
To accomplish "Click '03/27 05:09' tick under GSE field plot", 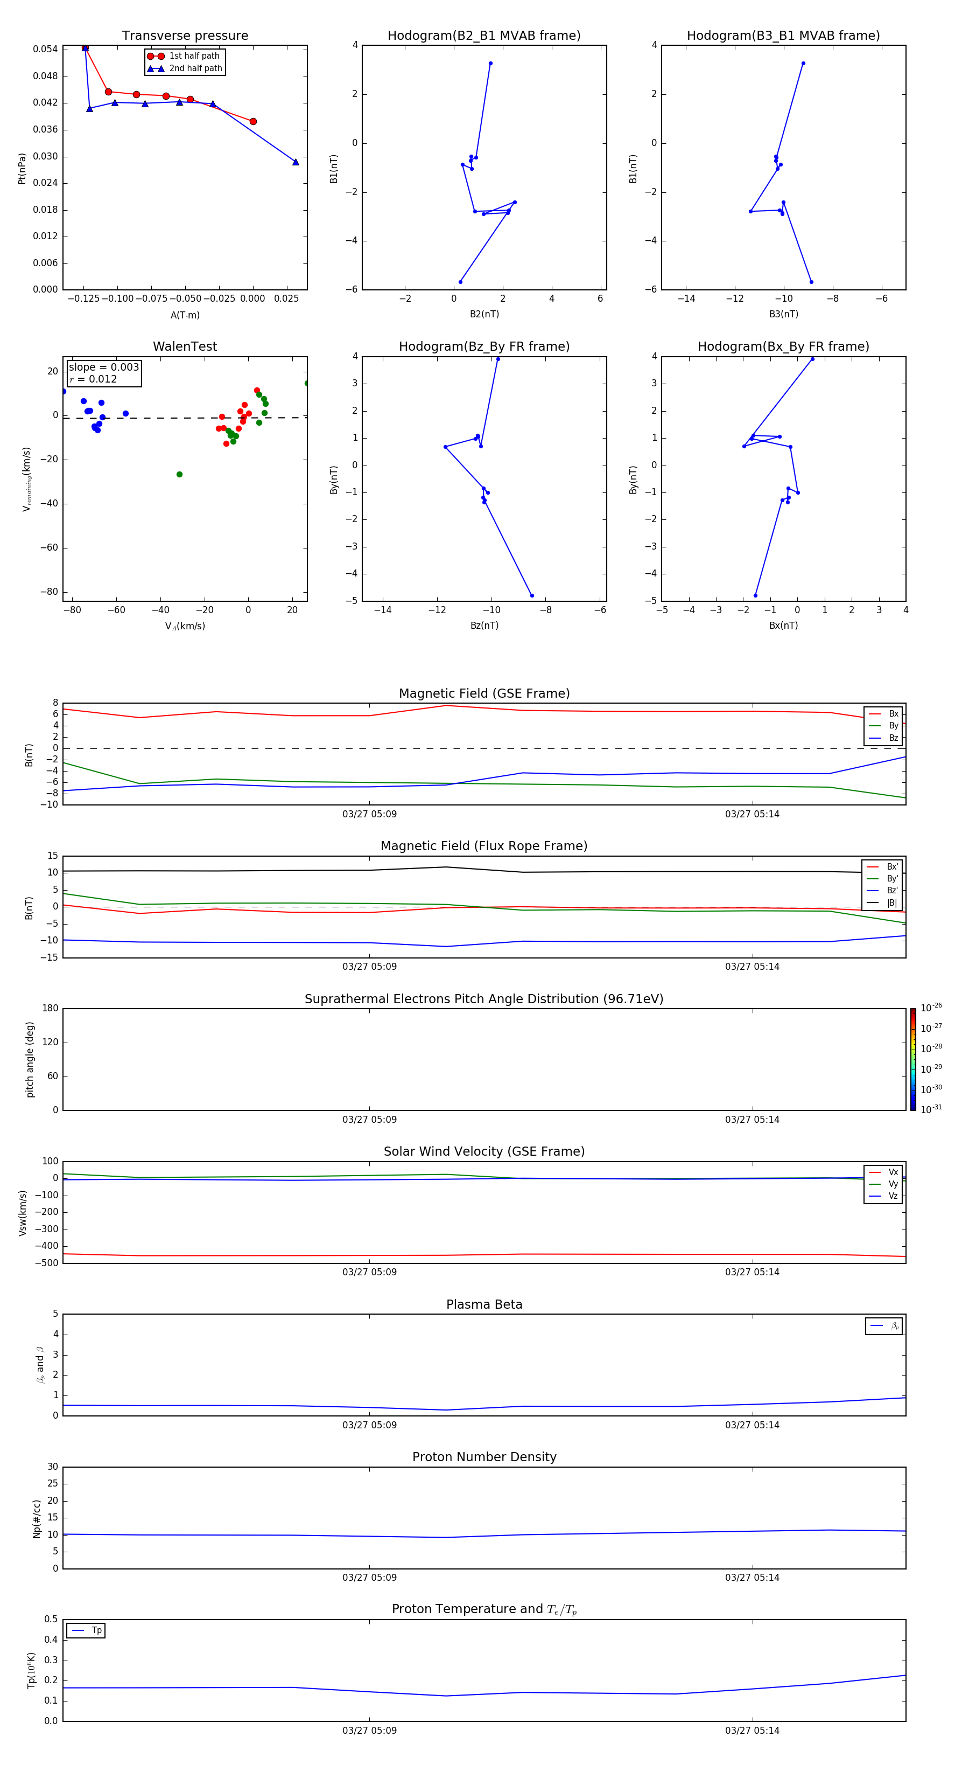I will point(370,815).
